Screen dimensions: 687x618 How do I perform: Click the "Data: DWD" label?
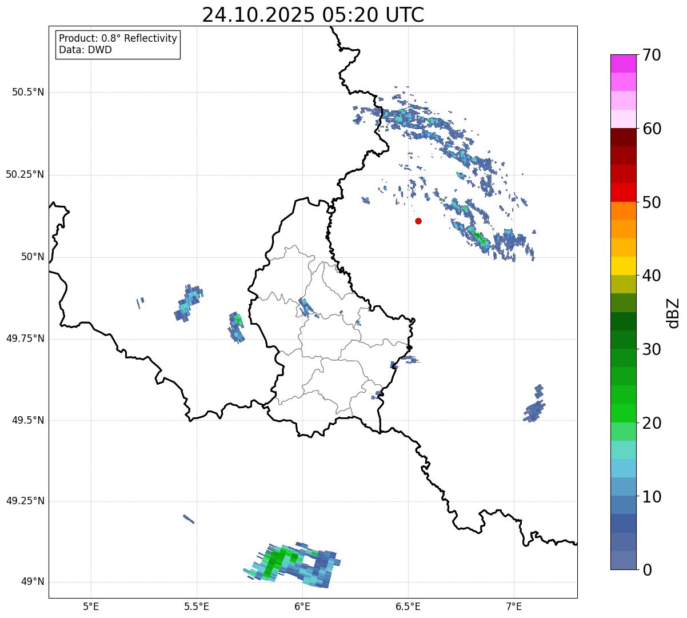point(85,50)
